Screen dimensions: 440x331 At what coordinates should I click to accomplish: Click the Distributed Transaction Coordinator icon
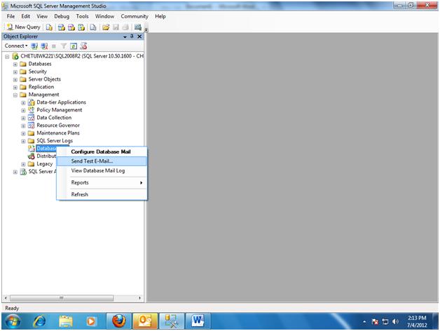32,156
